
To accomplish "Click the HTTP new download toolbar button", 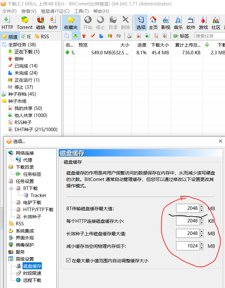I will click(7, 23).
